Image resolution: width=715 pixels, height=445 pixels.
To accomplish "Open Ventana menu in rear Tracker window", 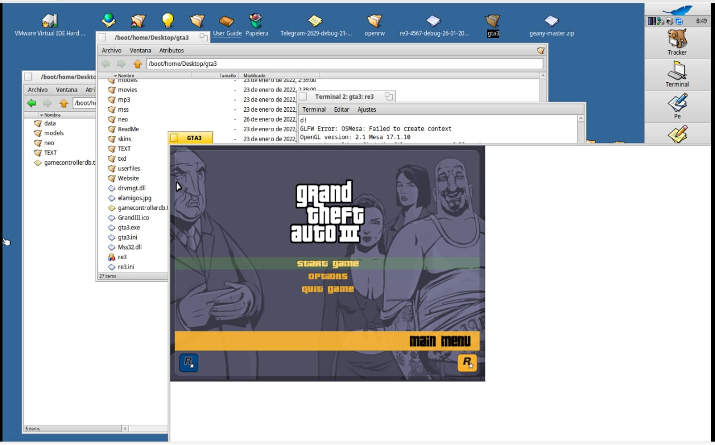I will 66,89.
